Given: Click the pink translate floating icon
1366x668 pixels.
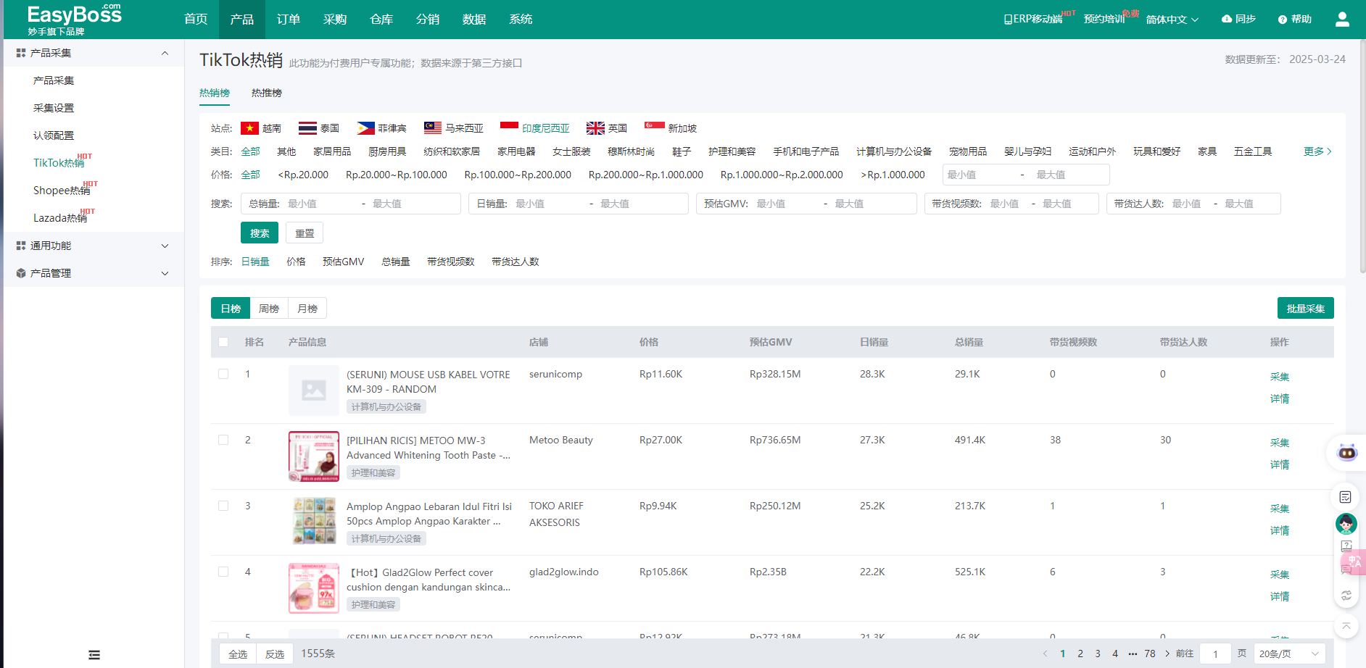Looking at the screenshot, I should click(x=1354, y=561).
